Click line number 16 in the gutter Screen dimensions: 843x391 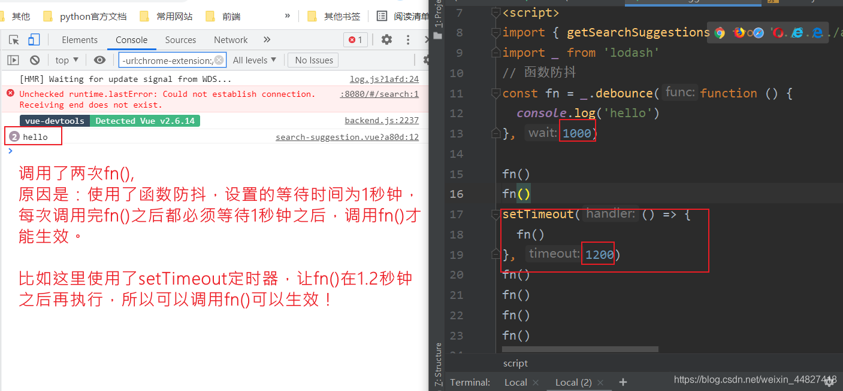click(457, 194)
